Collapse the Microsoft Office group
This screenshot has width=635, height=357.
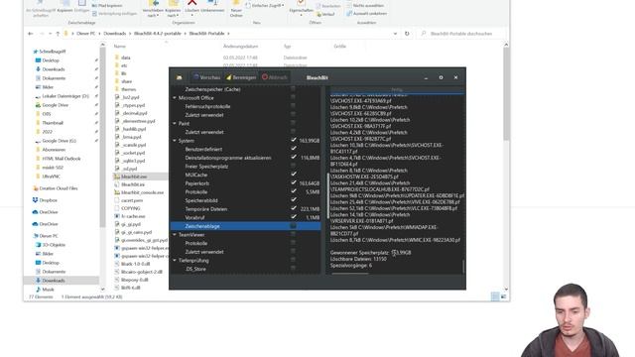[x=175, y=98]
